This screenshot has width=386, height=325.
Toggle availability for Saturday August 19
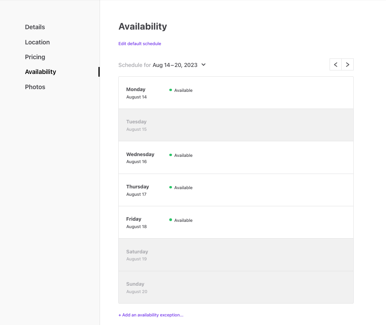[235, 255]
